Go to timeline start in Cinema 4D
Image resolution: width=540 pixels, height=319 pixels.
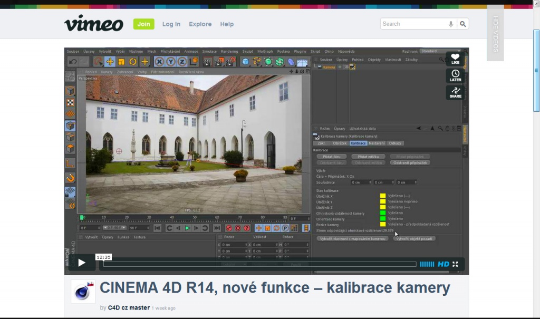[x=157, y=228]
